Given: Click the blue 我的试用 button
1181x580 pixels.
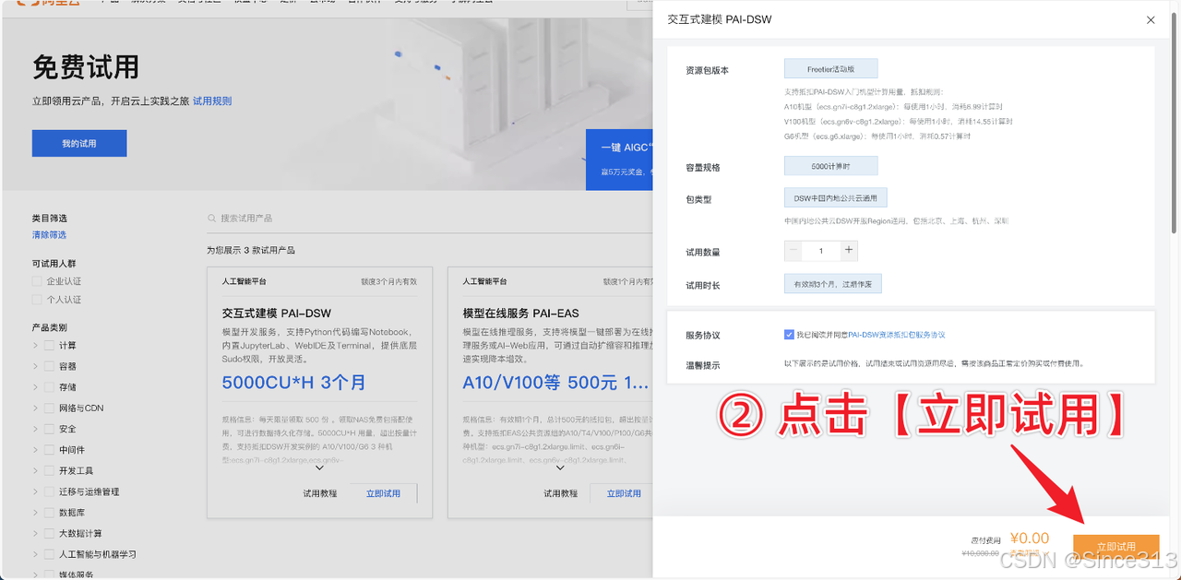Looking at the screenshot, I should [79, 144].
